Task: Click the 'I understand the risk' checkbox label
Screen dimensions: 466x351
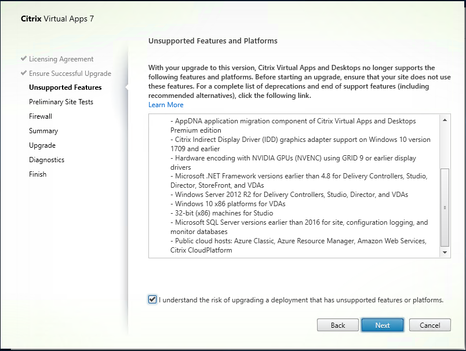Action: coord(301,300)
